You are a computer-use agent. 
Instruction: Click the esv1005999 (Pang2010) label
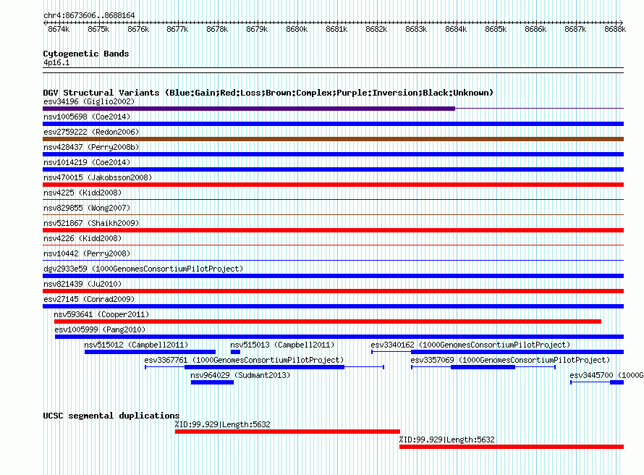point(100,329)
